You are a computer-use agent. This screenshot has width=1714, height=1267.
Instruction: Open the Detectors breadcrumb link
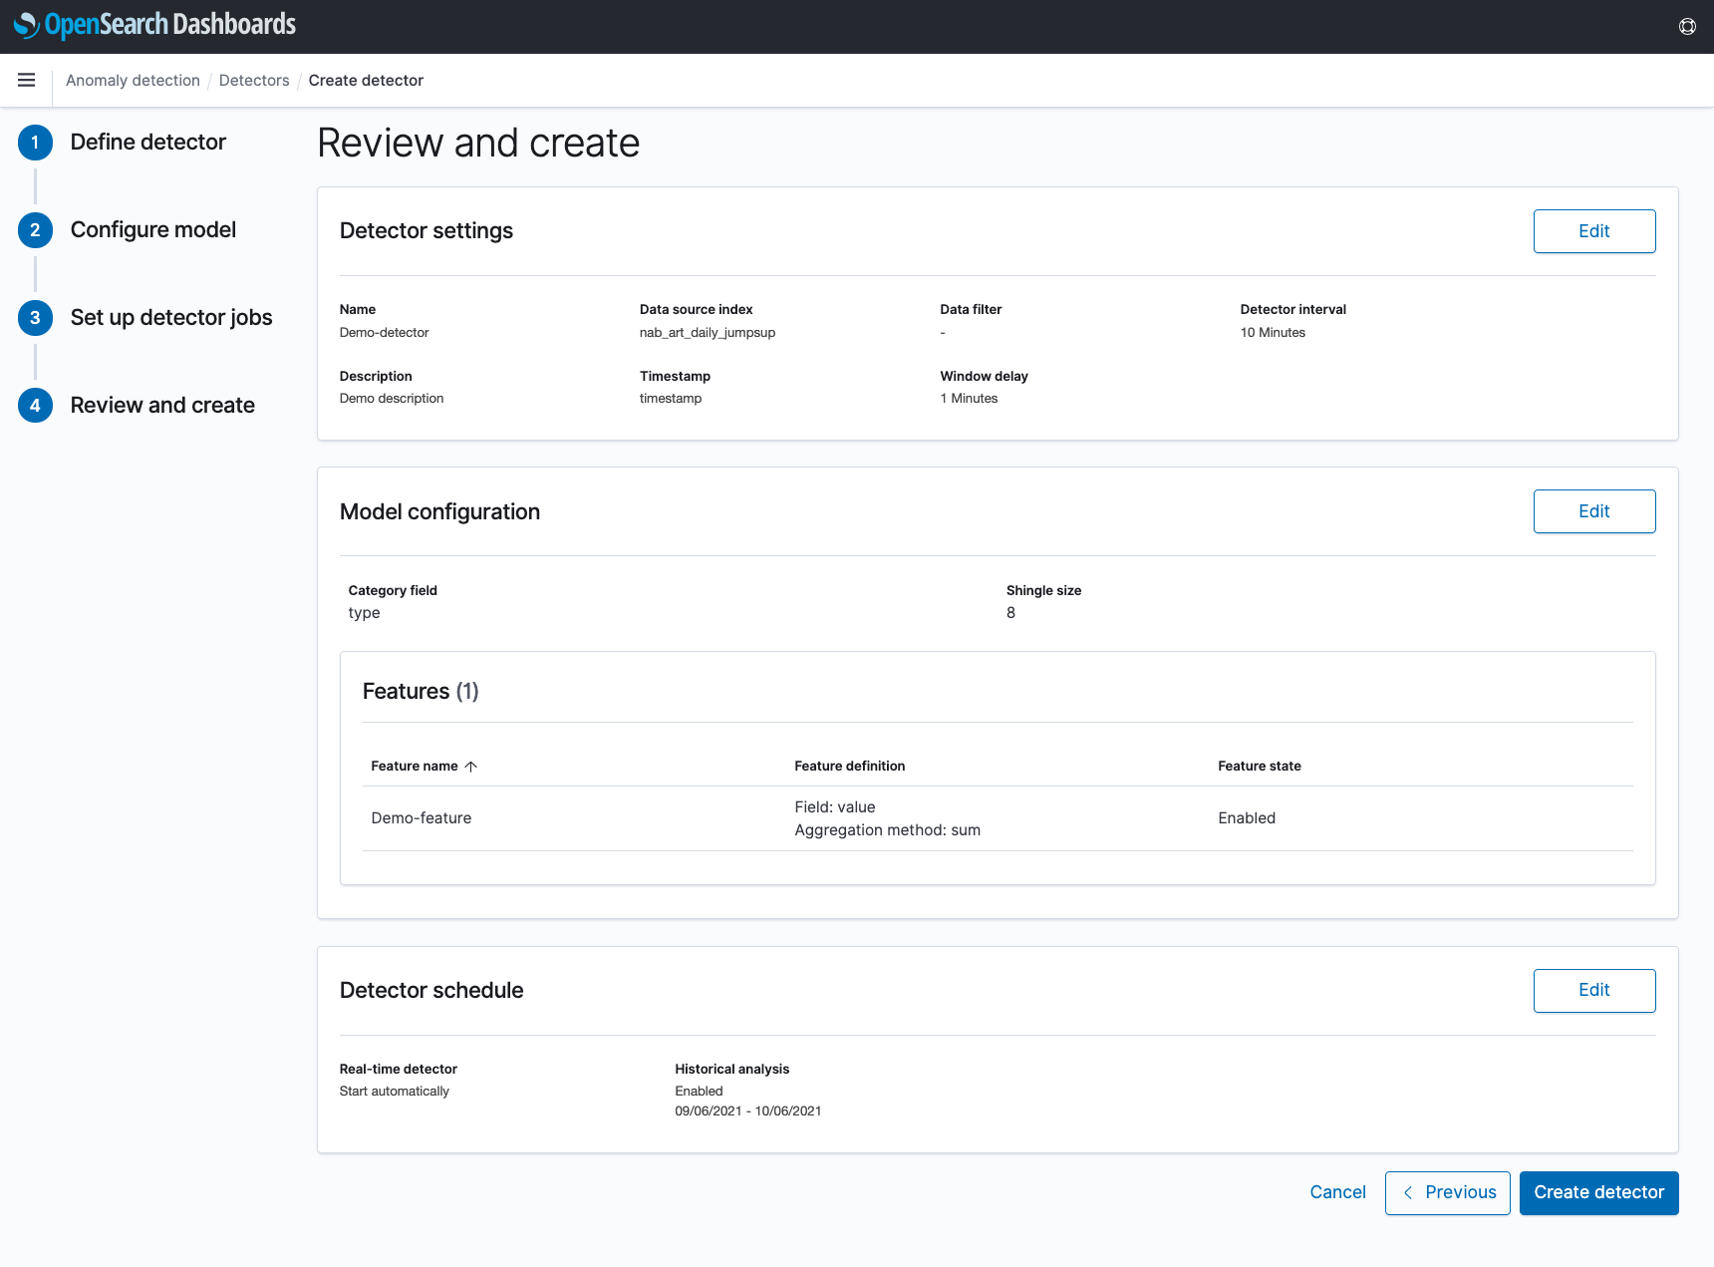point(254,81)
